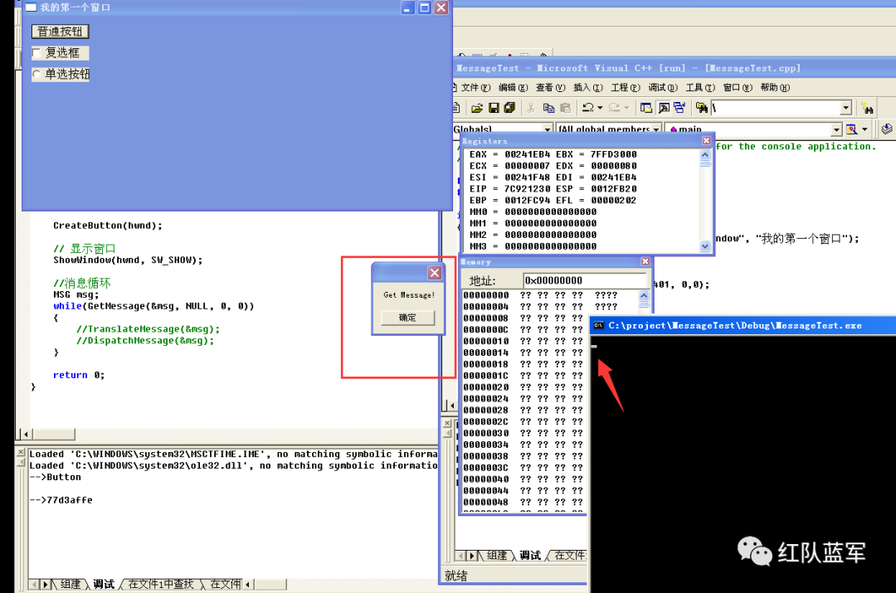Close the right output pane with its X icon
This screenshot has height=593, width=896.
(x=447, y=423)
